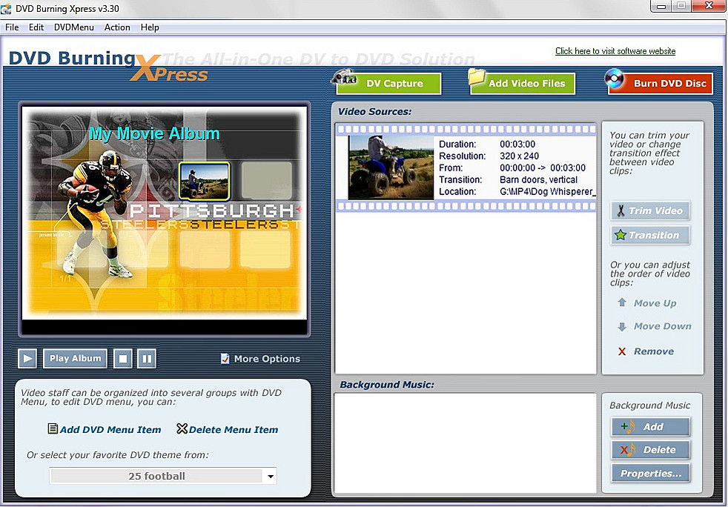The height and width of the screenshot is (507, 728).
Task: Select the ATV clip thumbnail in Video Sources
Action: [391, 168]
